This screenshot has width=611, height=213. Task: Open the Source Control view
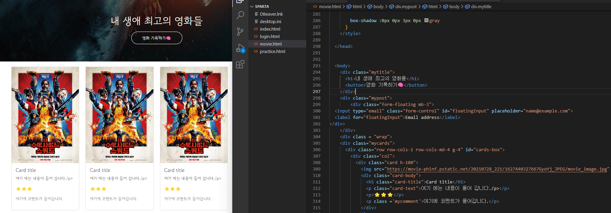tap(240, 32)
